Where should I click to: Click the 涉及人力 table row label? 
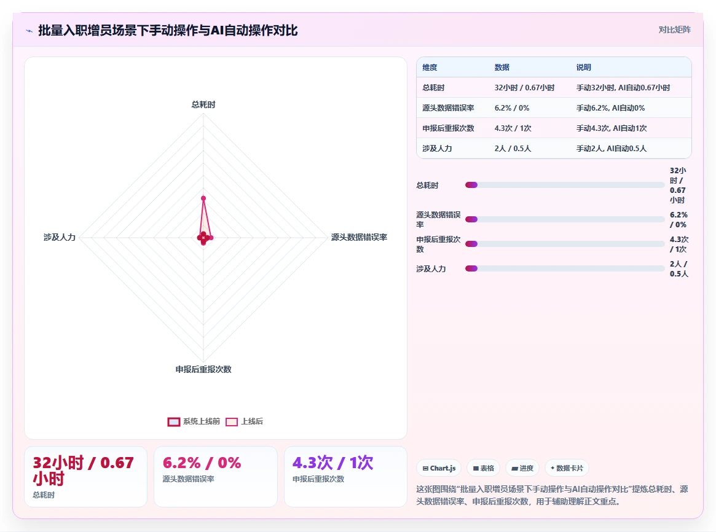[x=437, y=149]
